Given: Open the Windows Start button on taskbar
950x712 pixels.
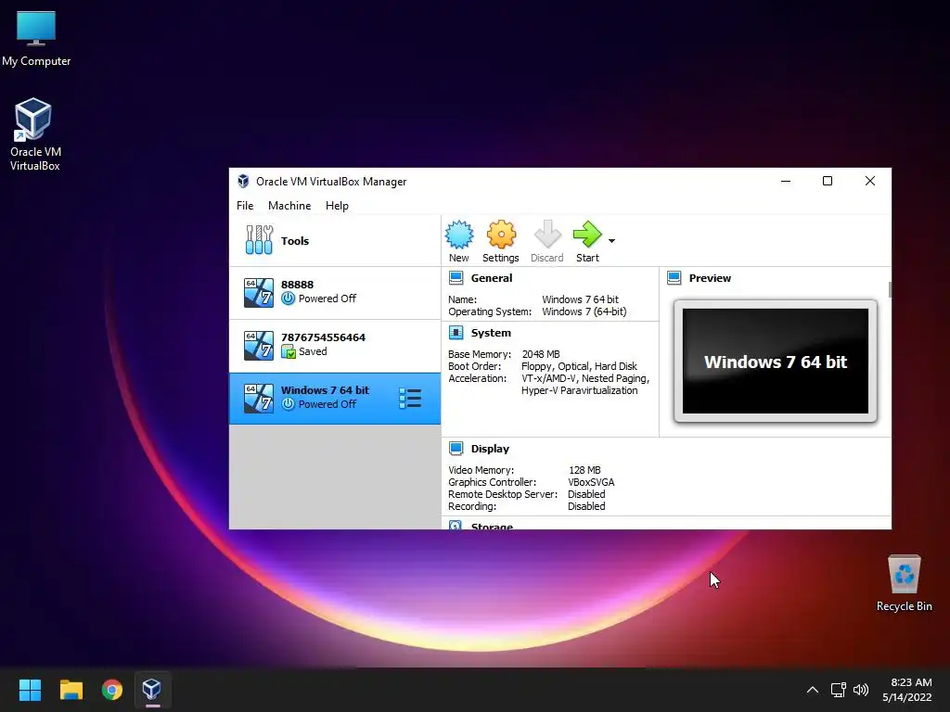Looking at the screenshot, I should [x=30, y=690].
